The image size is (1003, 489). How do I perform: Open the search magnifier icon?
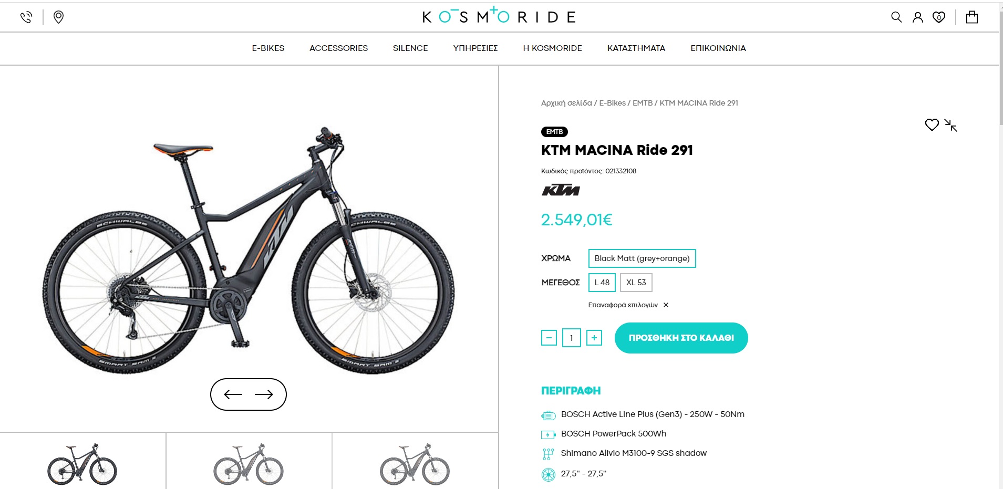coord(896,17)
